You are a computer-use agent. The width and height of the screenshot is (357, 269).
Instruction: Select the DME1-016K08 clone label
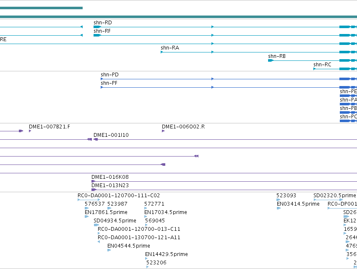[x=110, y=177]
